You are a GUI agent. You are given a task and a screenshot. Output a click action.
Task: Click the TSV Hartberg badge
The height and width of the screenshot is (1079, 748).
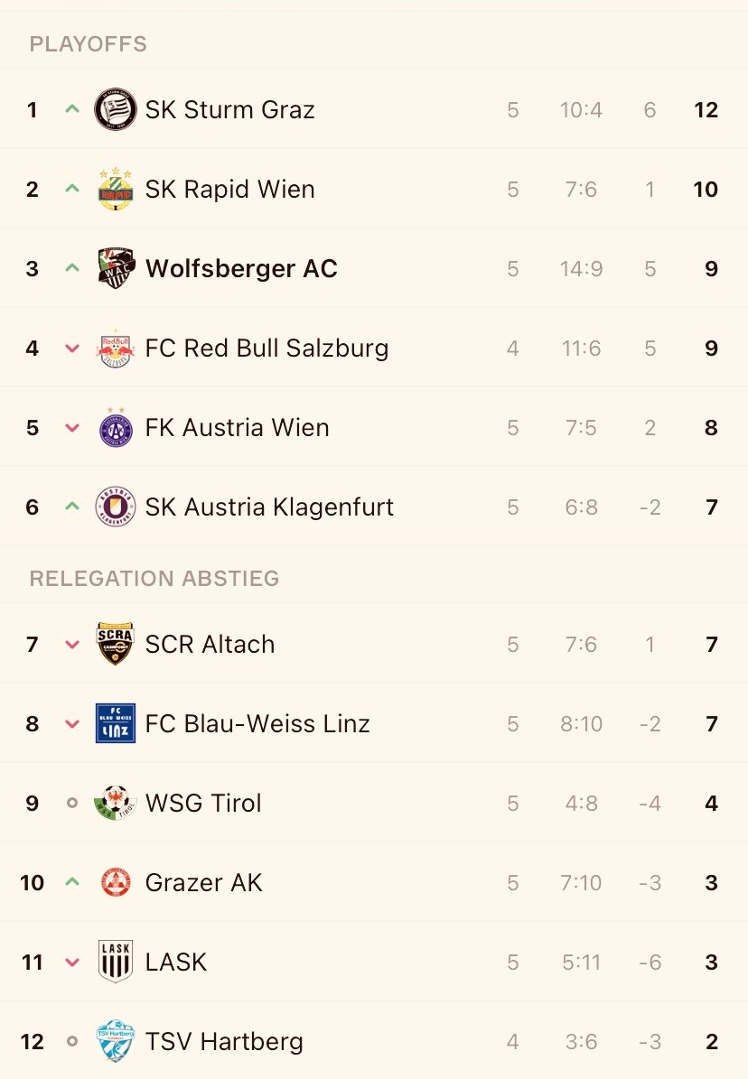(115, 1041)
